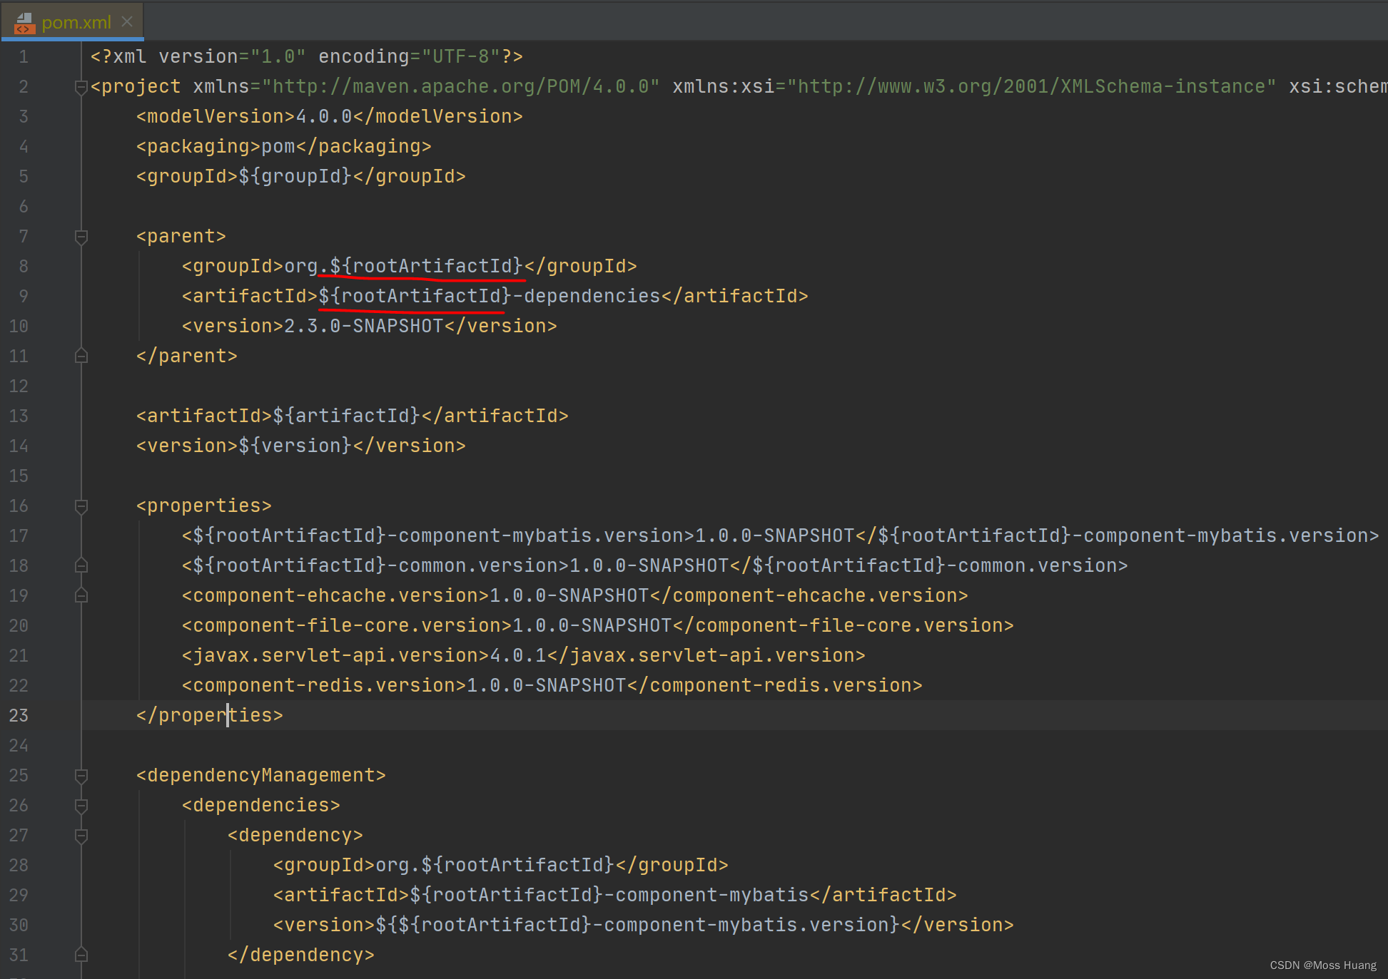Click the component-mybatis.version property on line 17

tap(781, 536)
